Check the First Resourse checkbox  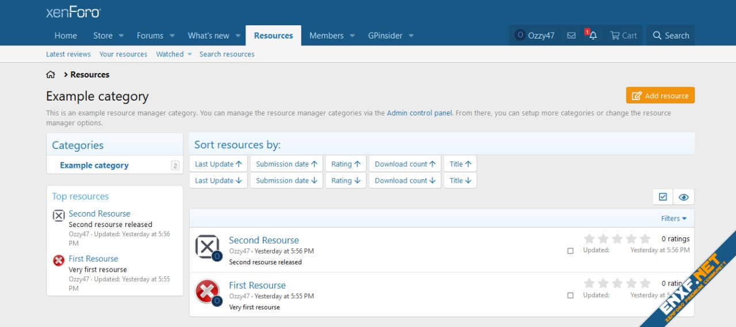click(570, 295)
